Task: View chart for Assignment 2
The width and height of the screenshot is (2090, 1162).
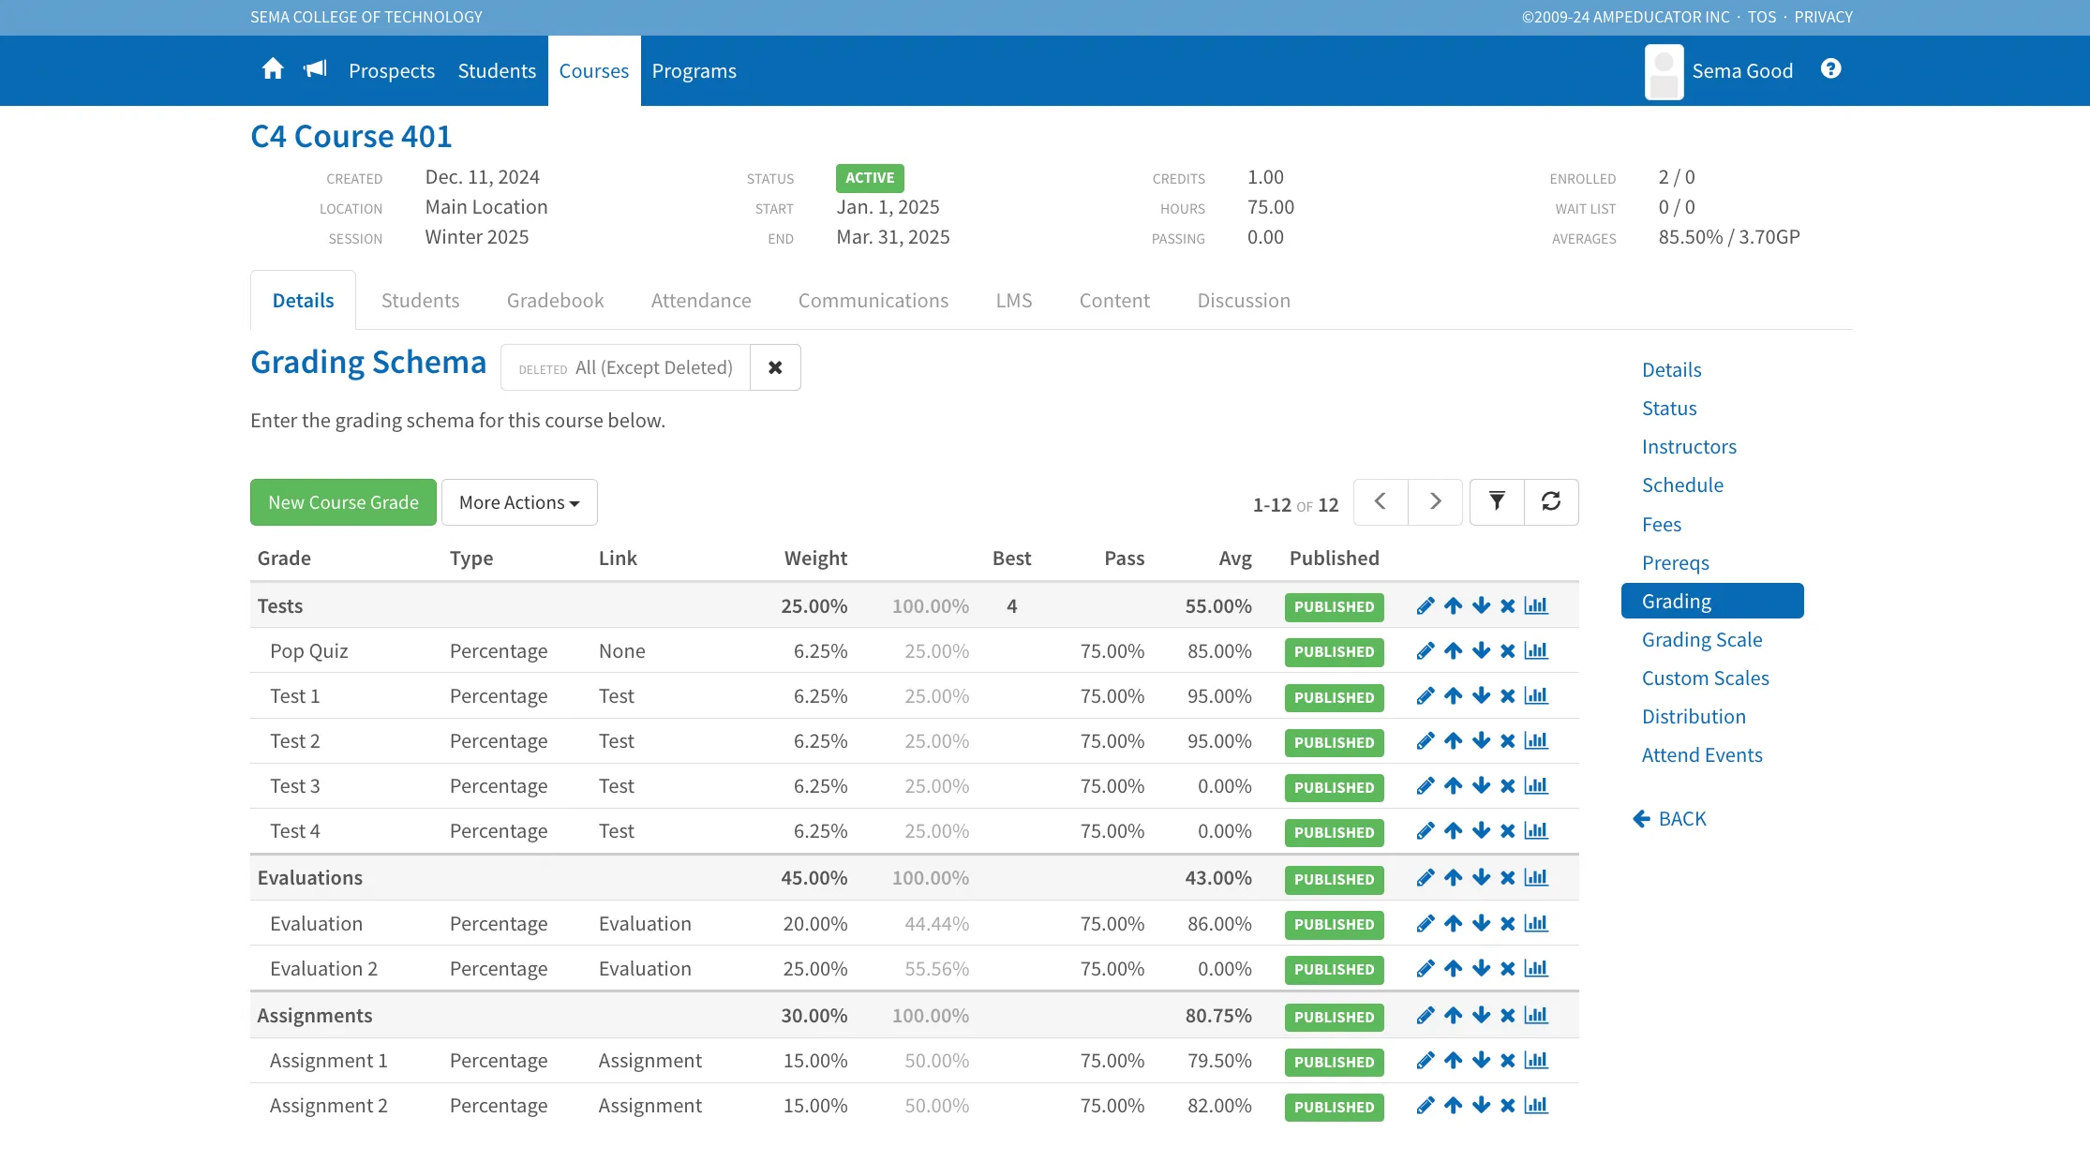Action: coord(1536,1106)
